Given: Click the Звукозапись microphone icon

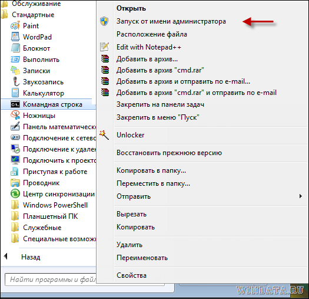Looking at the screenshot, I should [15, 82].
